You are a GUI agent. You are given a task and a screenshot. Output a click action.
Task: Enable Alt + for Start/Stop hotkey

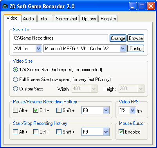[15, 132]
